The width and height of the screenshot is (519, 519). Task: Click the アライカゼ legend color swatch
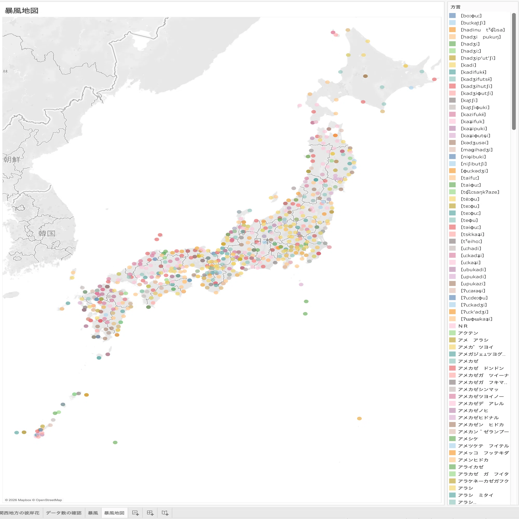point(452,467)
